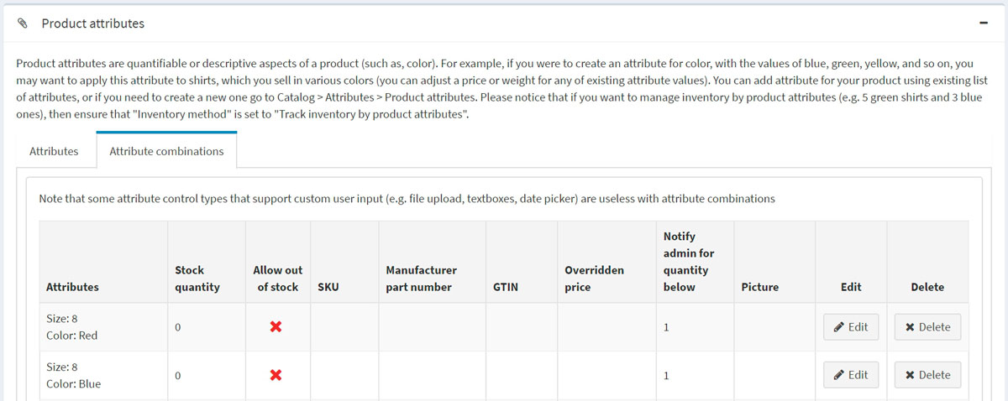This screenshot has height=401, width=1008.
Task: Delete the Size 8 Color Blue combination
Action: [927, 375]
